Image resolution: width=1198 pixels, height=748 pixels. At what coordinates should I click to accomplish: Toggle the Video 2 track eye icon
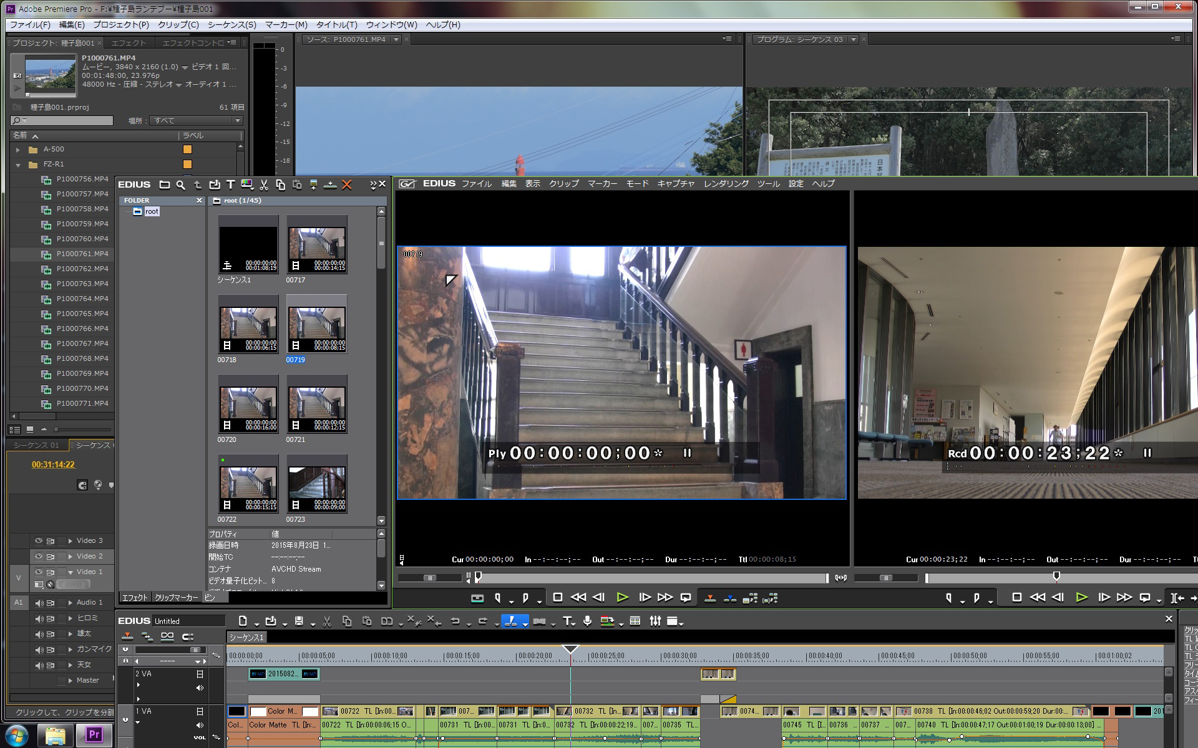coord(39,556)
